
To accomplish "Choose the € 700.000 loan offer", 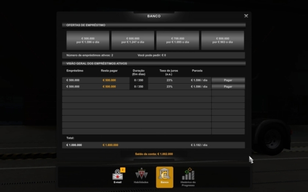I will pos(178,40).
